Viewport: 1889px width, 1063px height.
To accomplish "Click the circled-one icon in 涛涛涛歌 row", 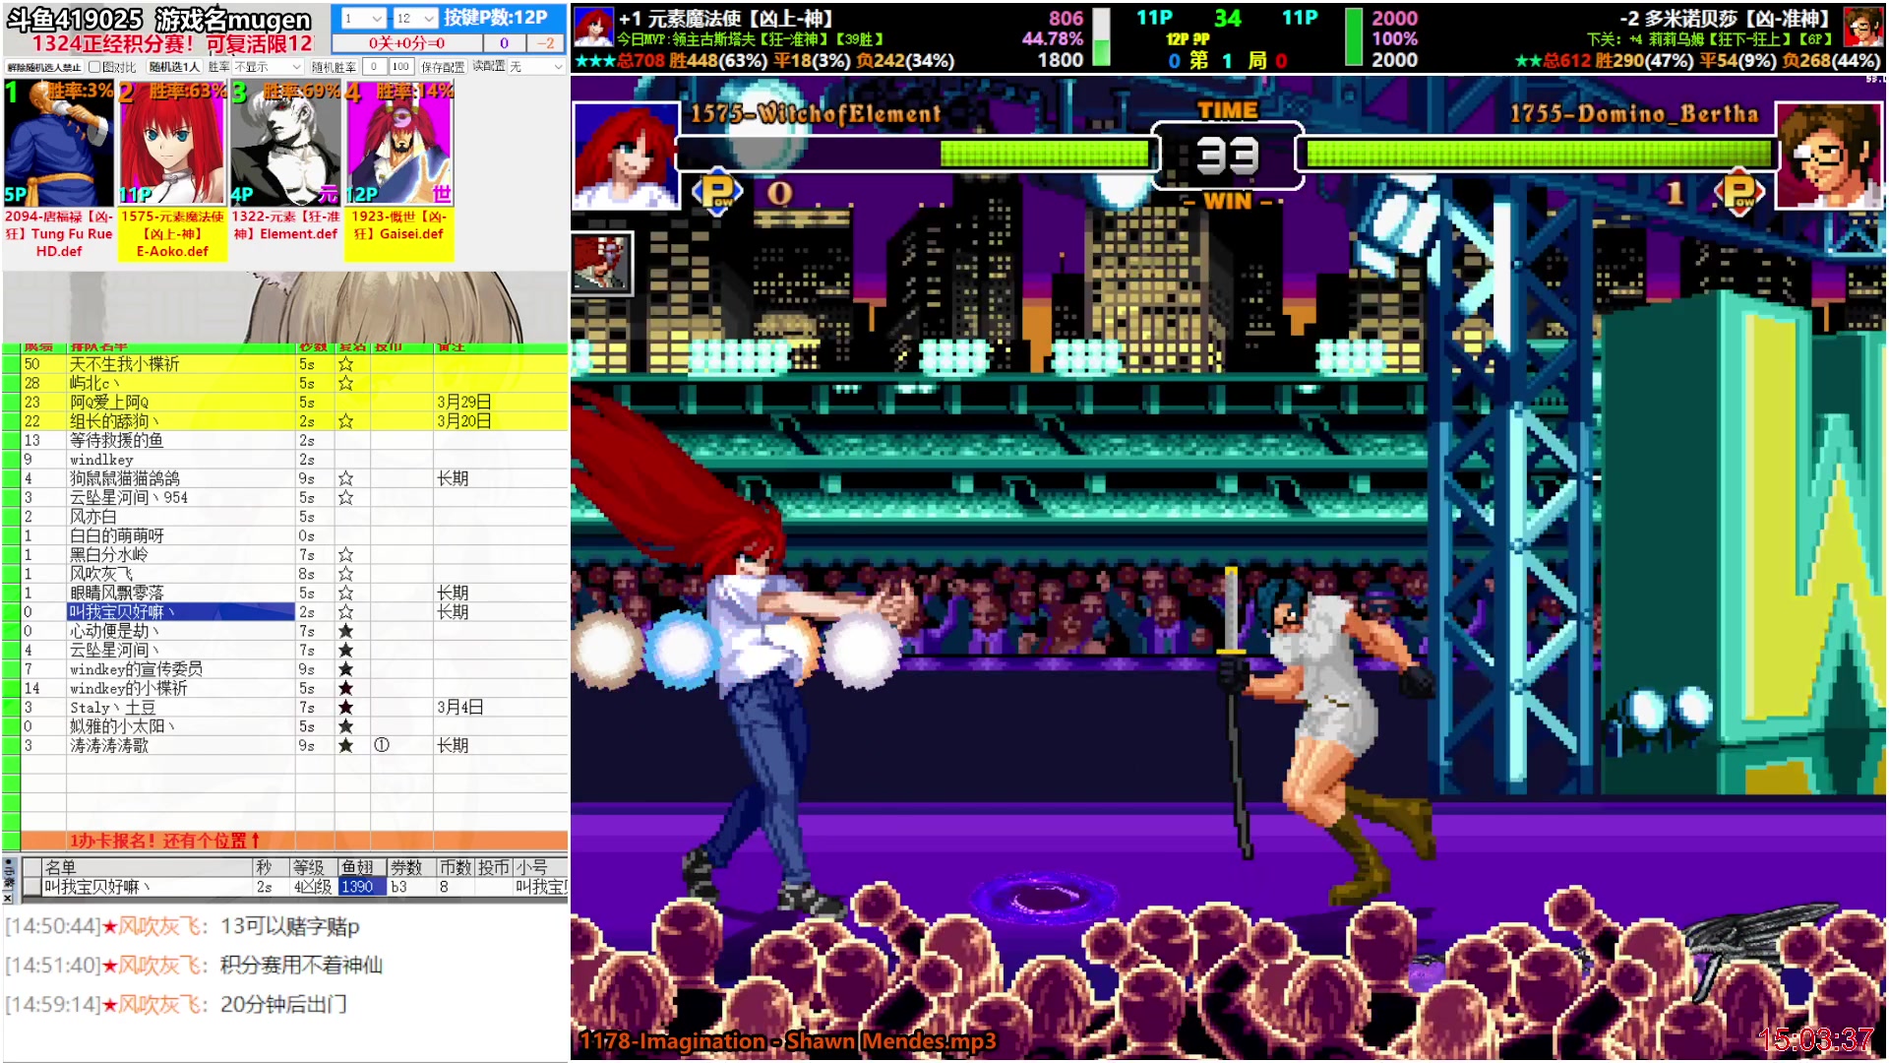I will coord(382,746).
